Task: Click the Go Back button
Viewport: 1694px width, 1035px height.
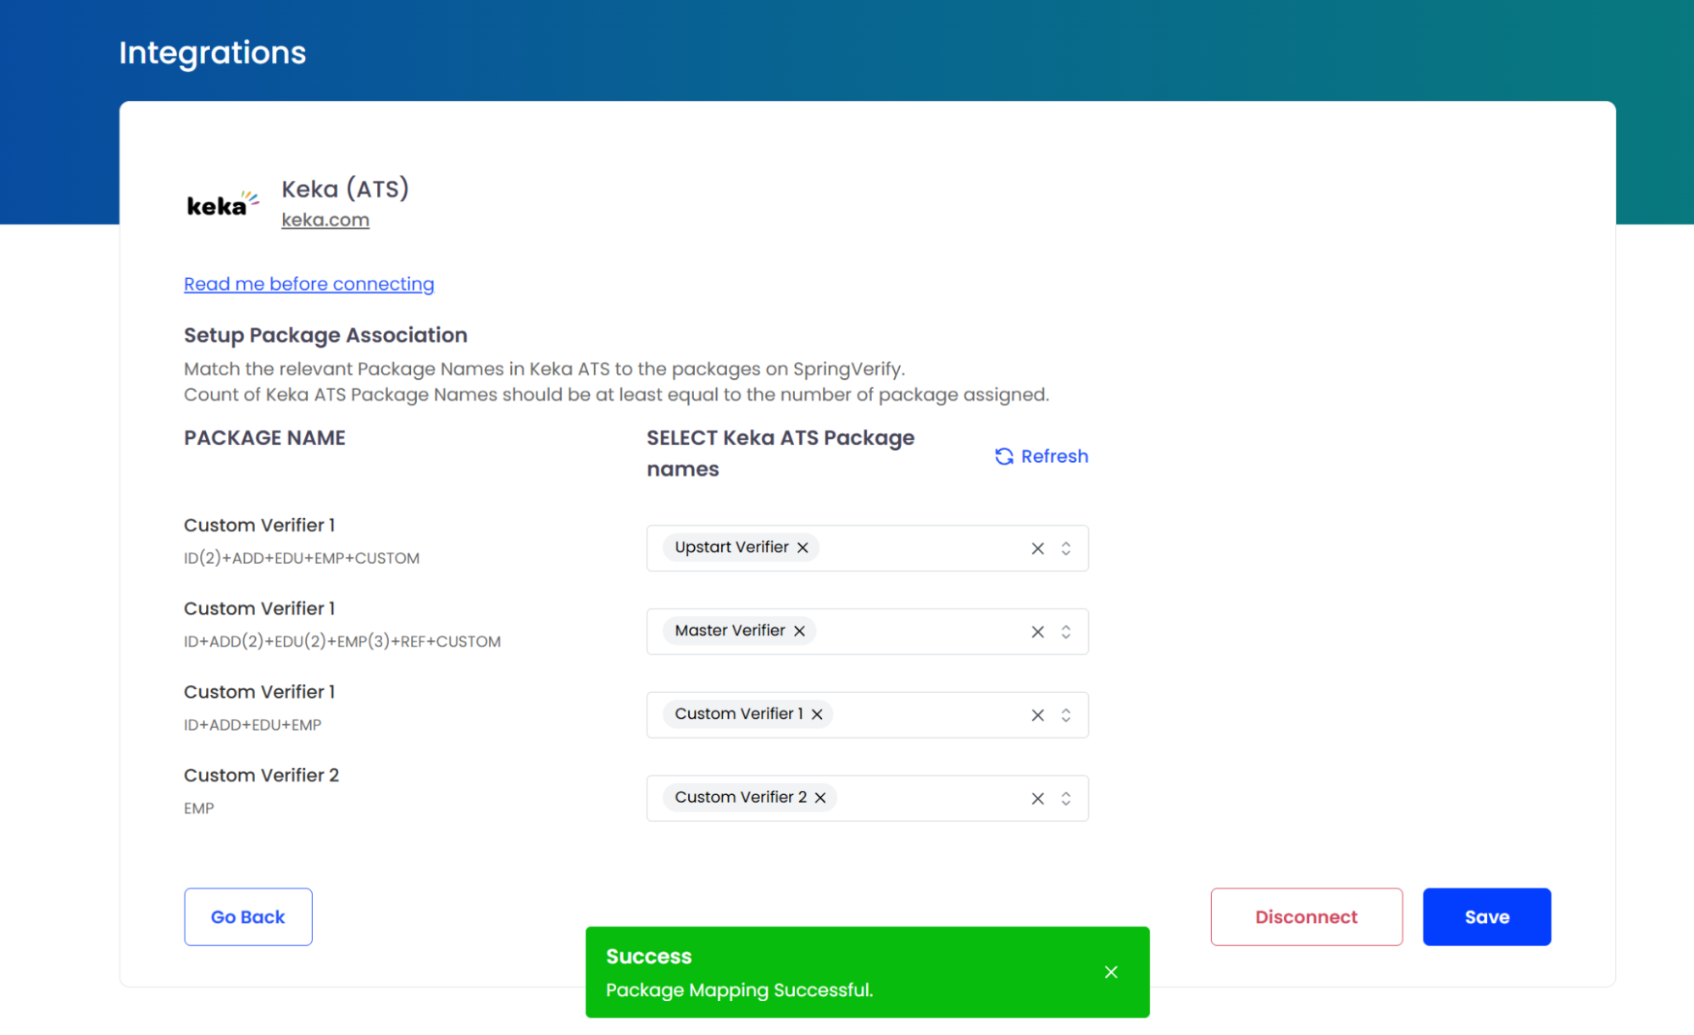Action: 247,917
